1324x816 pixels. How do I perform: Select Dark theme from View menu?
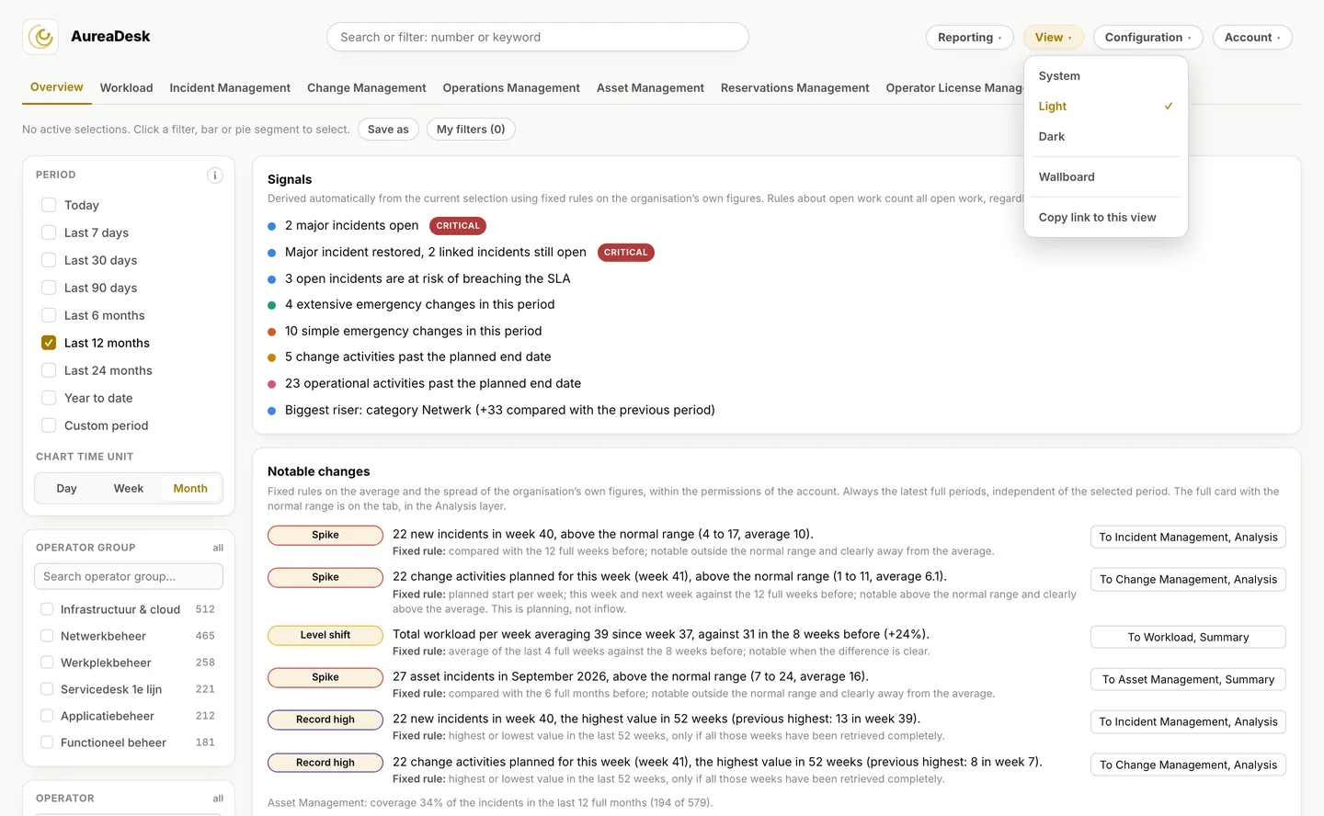(x=1105, y=137)
